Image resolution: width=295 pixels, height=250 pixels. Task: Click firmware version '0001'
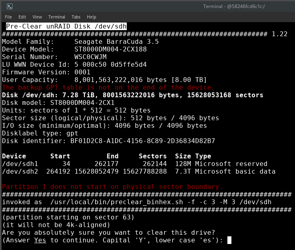click(83, 72)
